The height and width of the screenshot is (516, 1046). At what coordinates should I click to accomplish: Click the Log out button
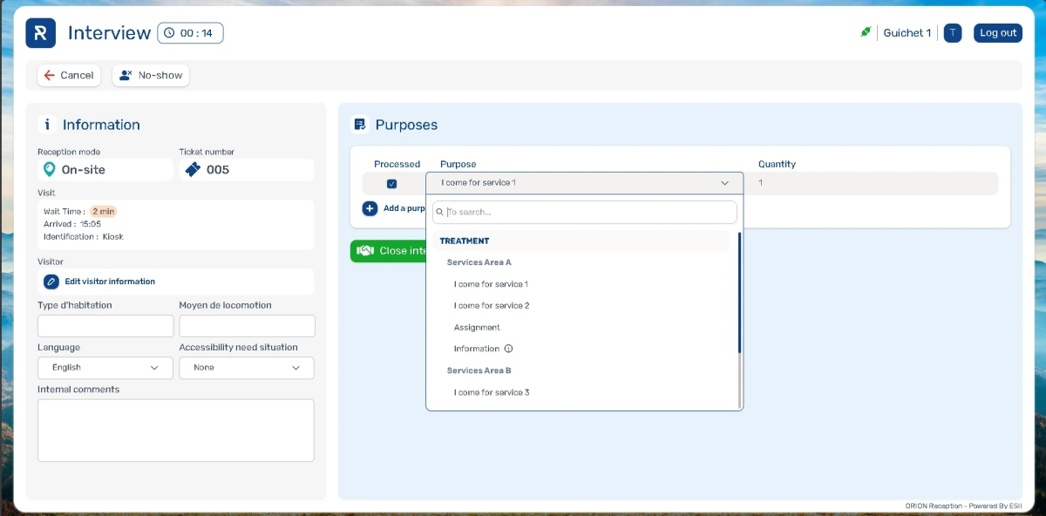pyautogui.click(x=997, y=33)
